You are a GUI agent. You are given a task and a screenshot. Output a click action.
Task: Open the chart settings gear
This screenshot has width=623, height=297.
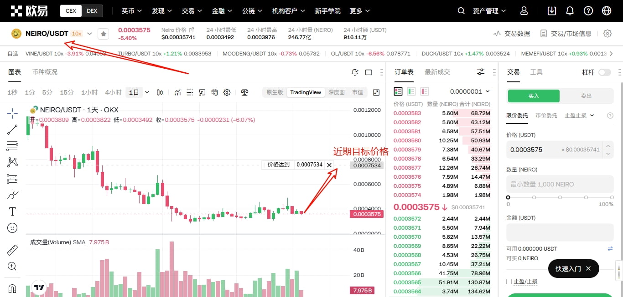tap(227, 92)
